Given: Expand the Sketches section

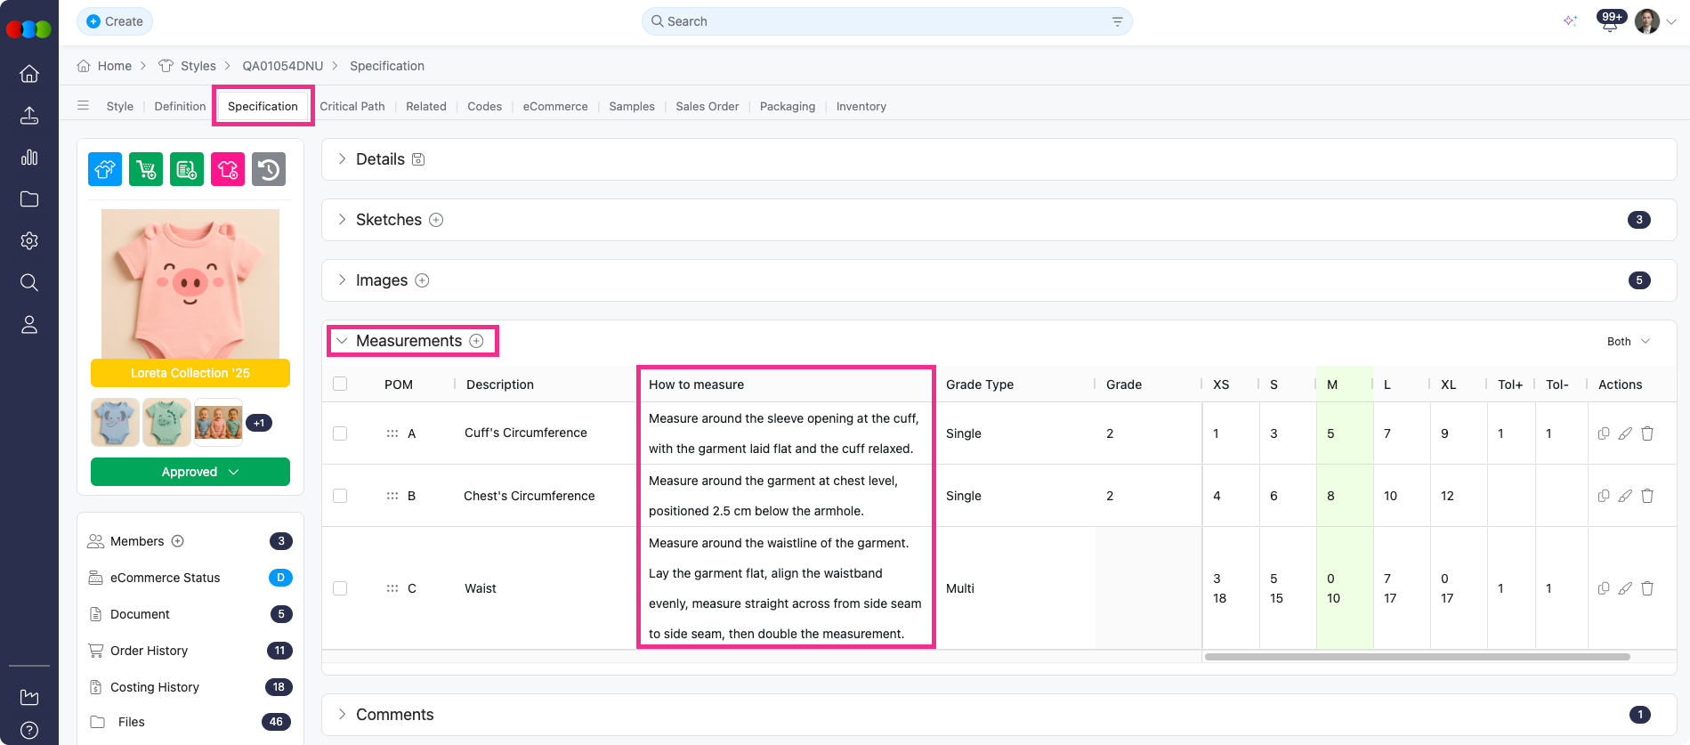Looking at the screenshot, I should coord(343,220).
